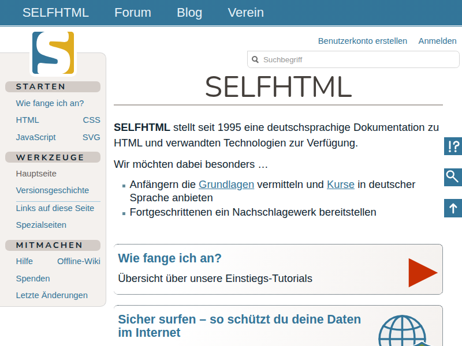Open the help '!?' side button

[x=453, y=146]
